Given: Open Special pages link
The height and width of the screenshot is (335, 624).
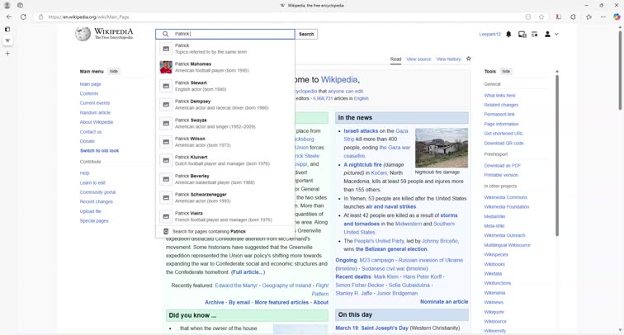Looking at the screenshot, I should pyautogui.click(x=94, y=221).
